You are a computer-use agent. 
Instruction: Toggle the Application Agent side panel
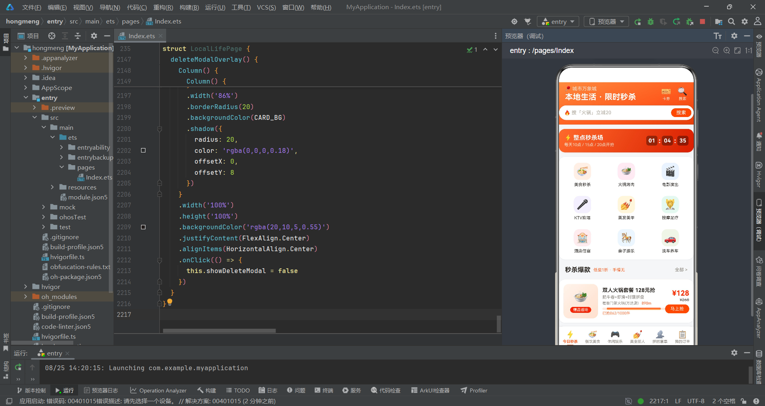tap(759, 96)
